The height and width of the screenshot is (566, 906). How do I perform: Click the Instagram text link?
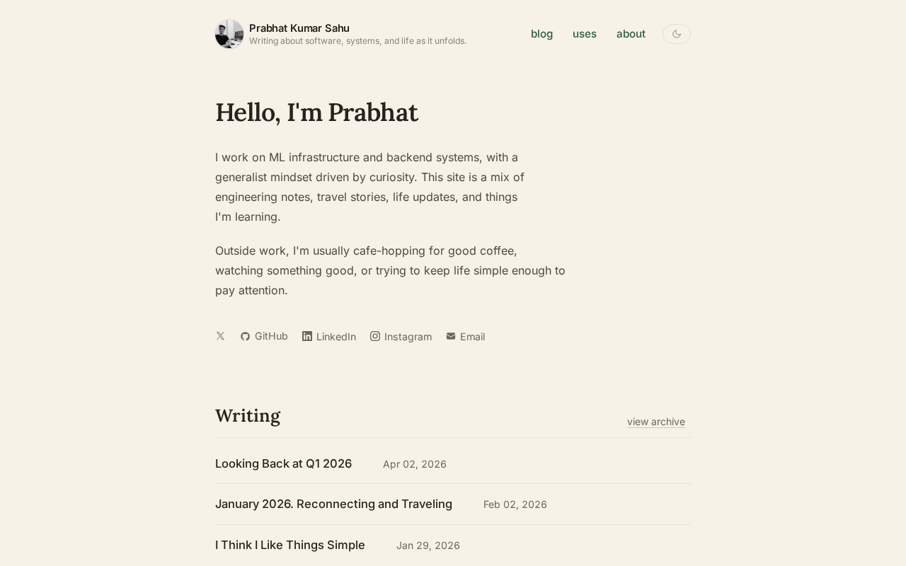point(408,337)
